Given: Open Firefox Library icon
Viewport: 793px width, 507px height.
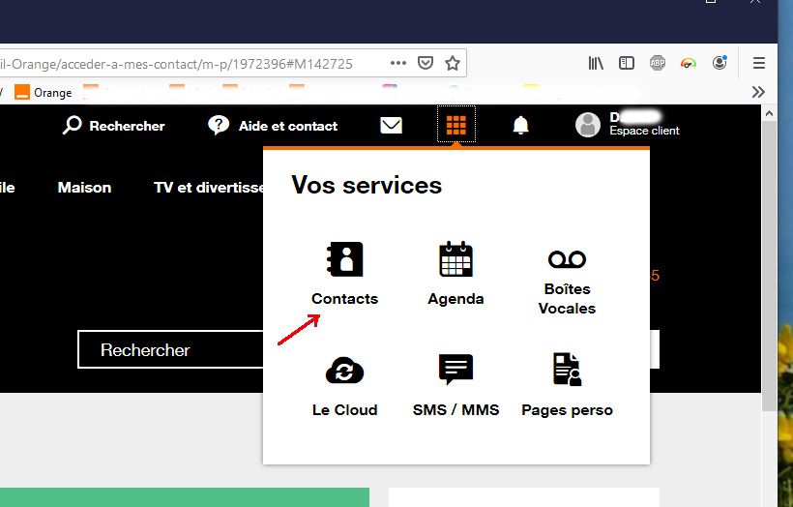Looking at the screenshot, I should click(596, 63).
